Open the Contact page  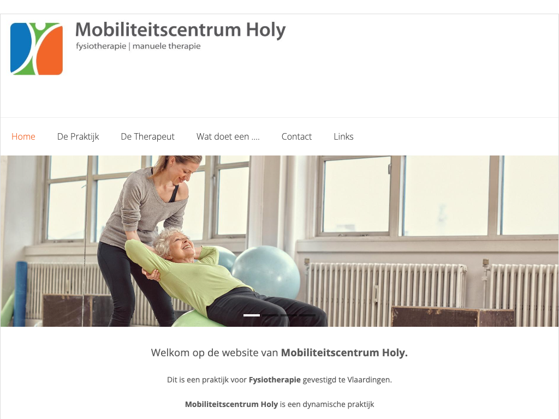296,136
